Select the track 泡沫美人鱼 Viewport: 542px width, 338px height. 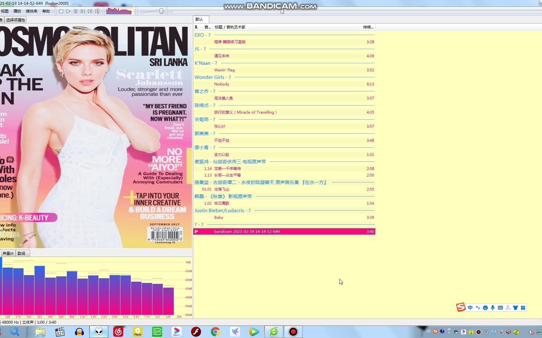(284, 98)
